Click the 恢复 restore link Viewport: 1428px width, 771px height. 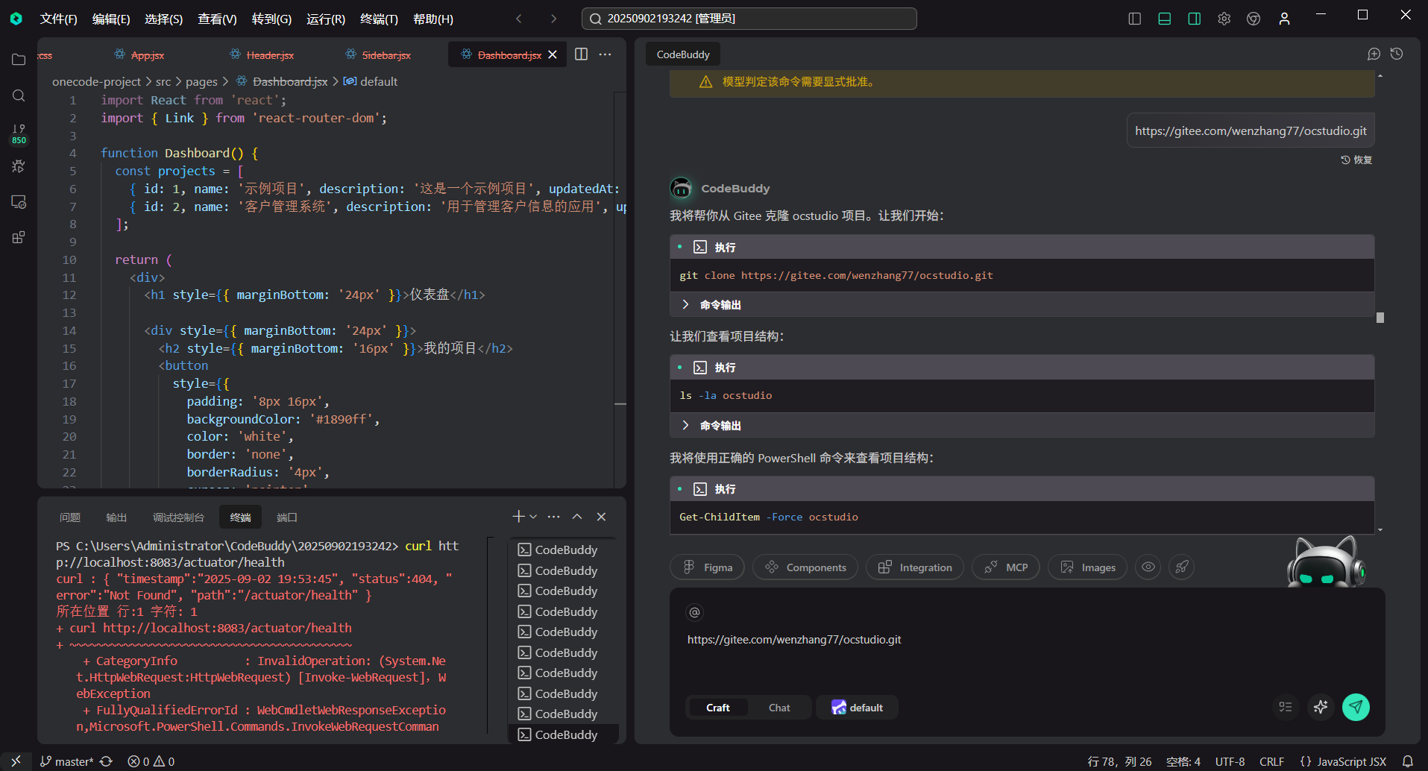tap(1356, 160)
